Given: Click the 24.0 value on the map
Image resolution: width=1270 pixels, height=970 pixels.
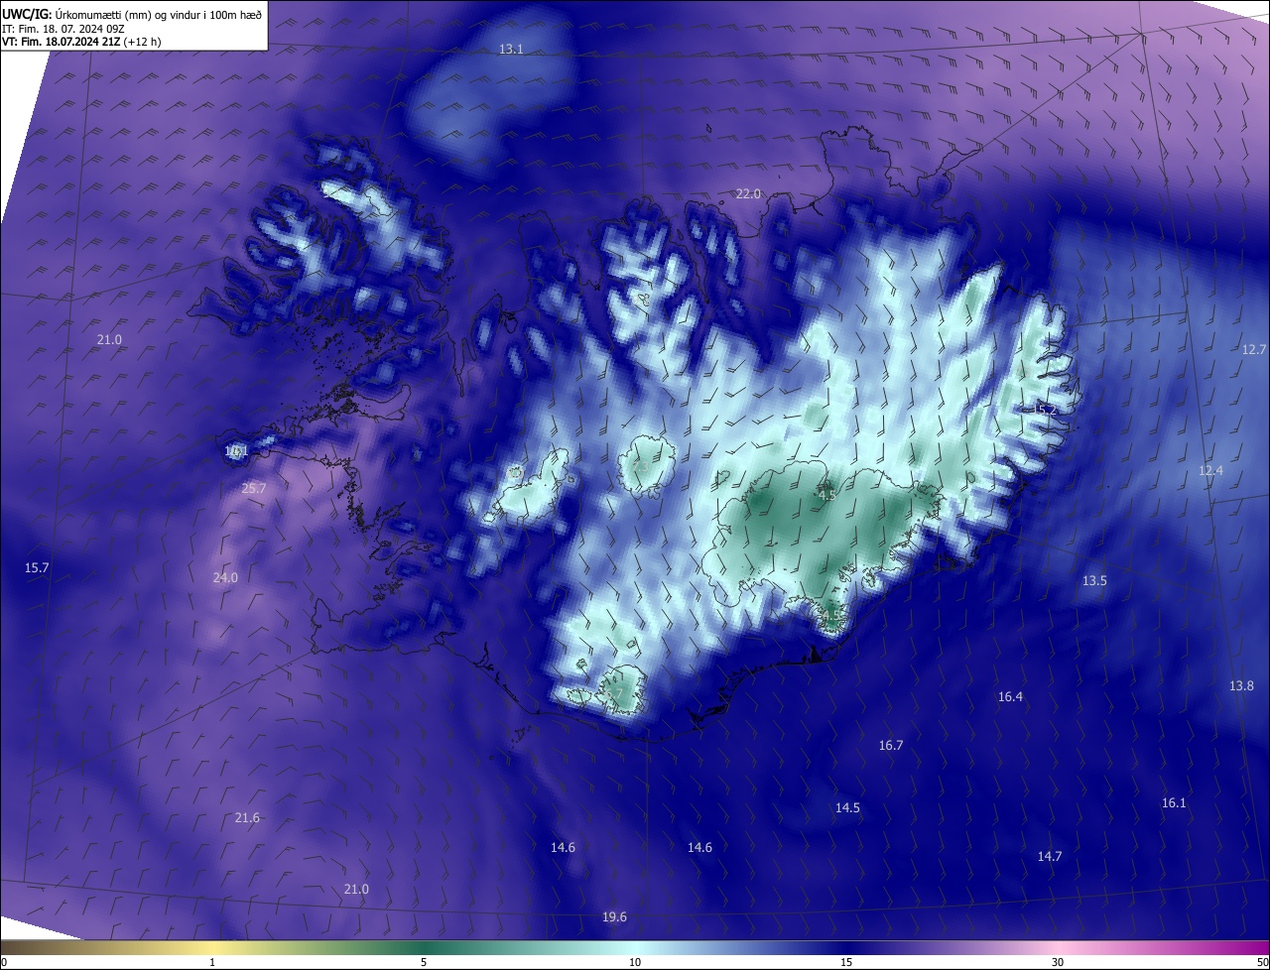Looking at the screenshot, I should click(x=225, y=578).
